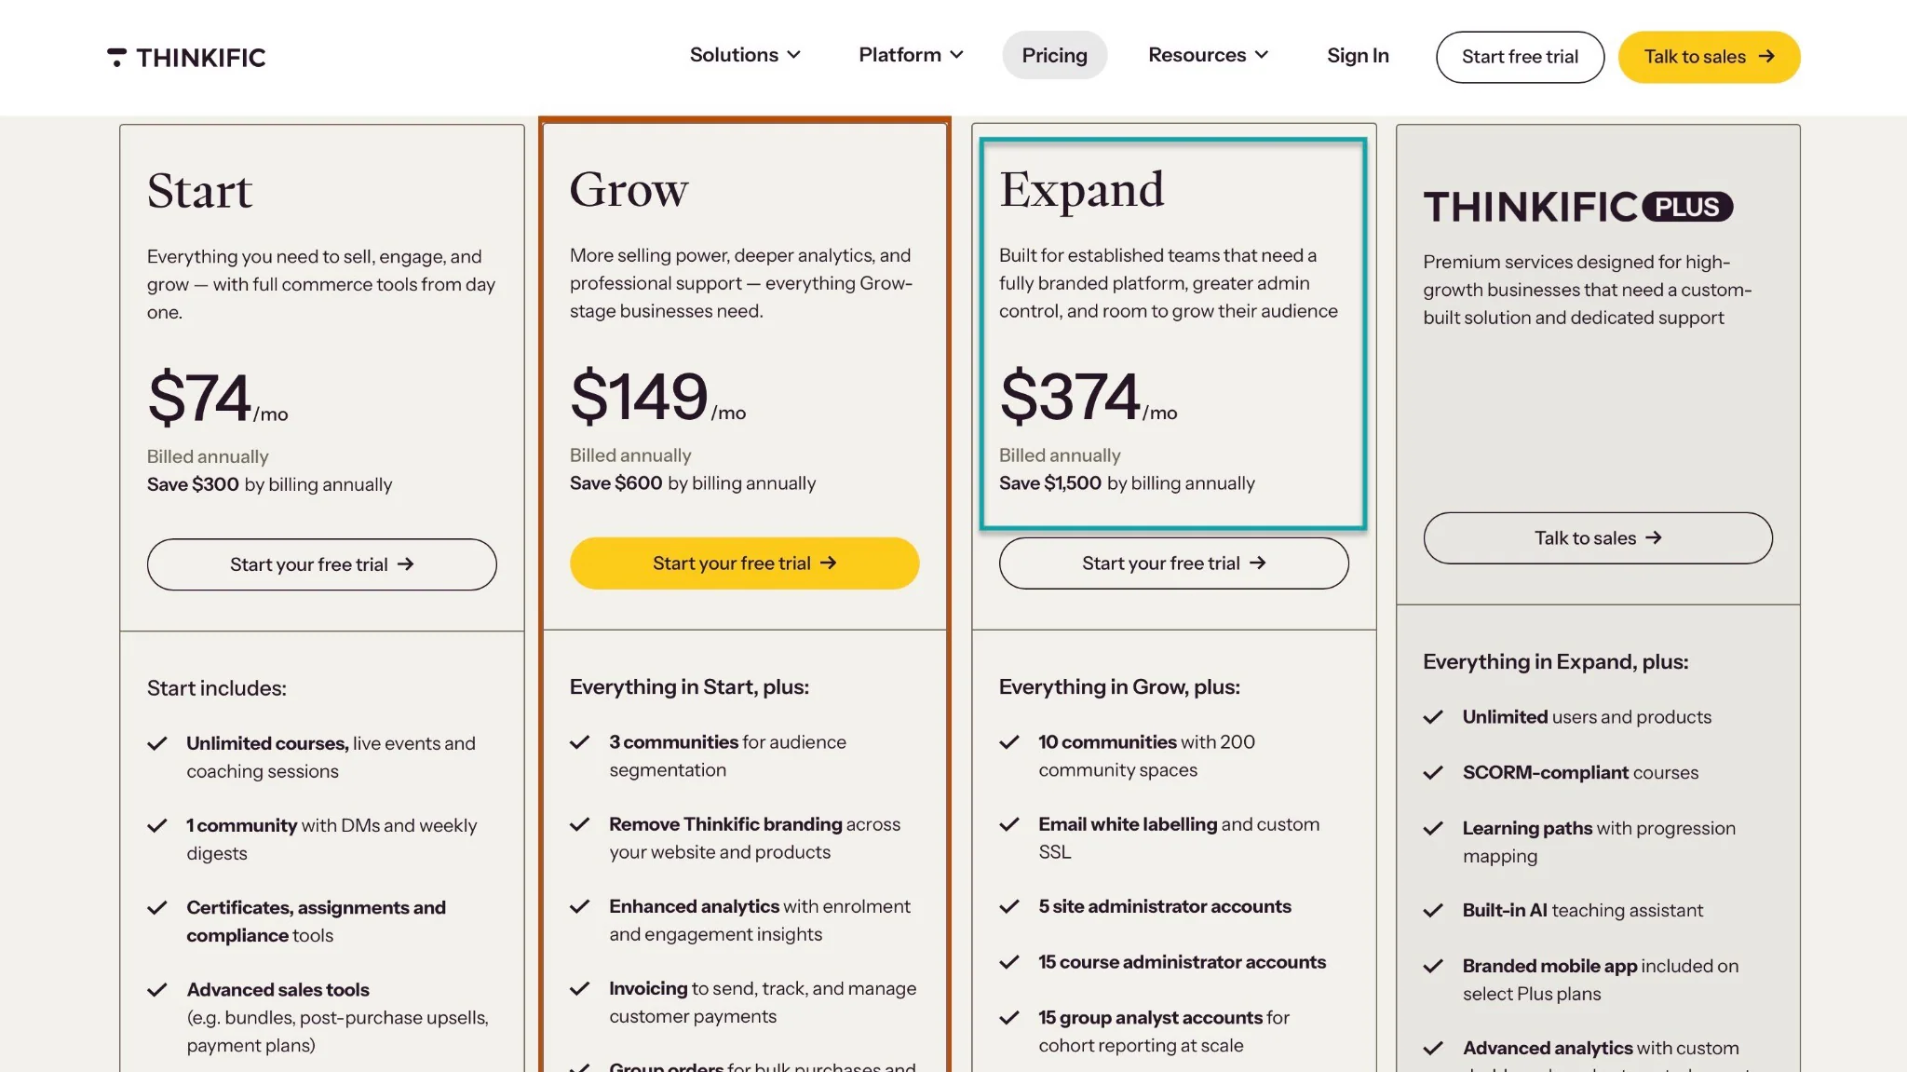The height and width of the screenshot is (1072, 1907).
Task: Open the Platform dropdown chevron
Action: [x=956, y=55]
